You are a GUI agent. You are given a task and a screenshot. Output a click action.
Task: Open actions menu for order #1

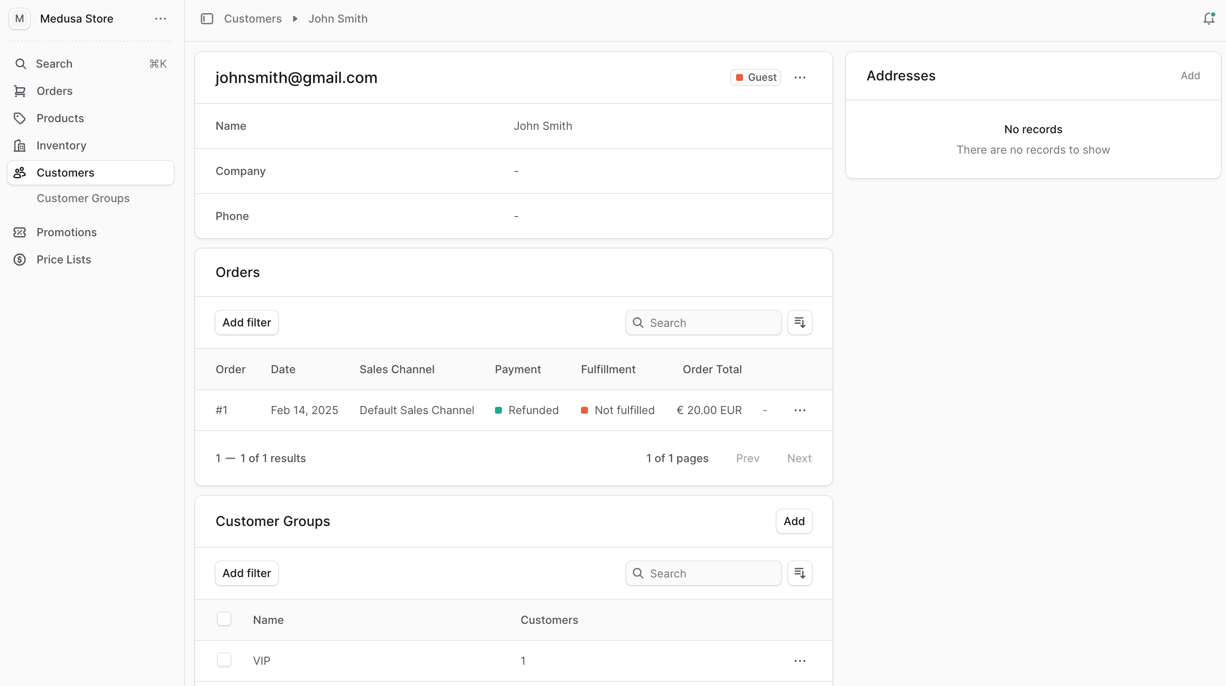800,410
